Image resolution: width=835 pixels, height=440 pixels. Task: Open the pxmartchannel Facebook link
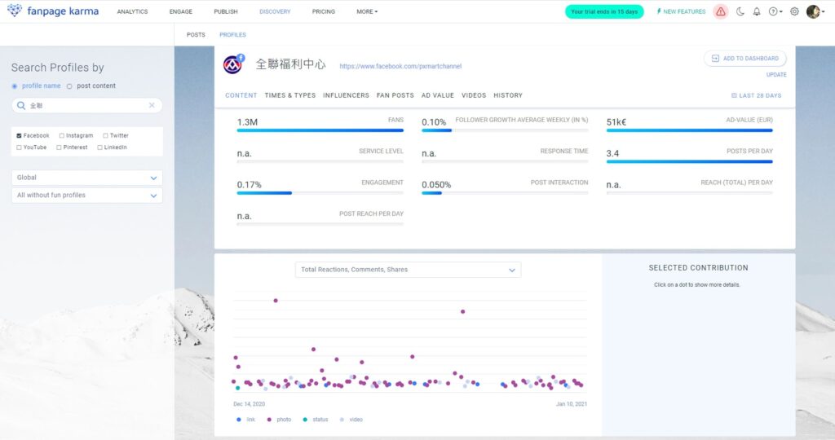400,66
